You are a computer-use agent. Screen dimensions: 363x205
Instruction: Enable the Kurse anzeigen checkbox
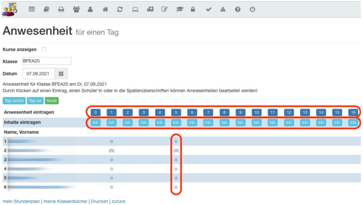click(44, 50)
